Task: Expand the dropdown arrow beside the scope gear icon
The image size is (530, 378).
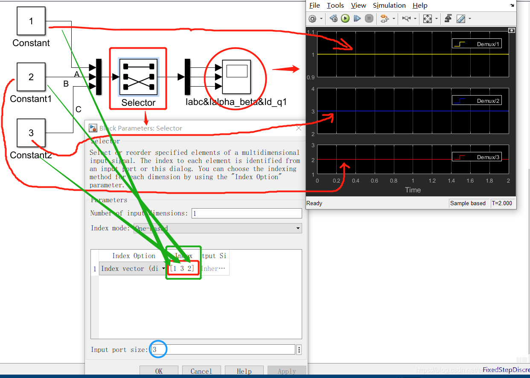Action: [321, 19]
